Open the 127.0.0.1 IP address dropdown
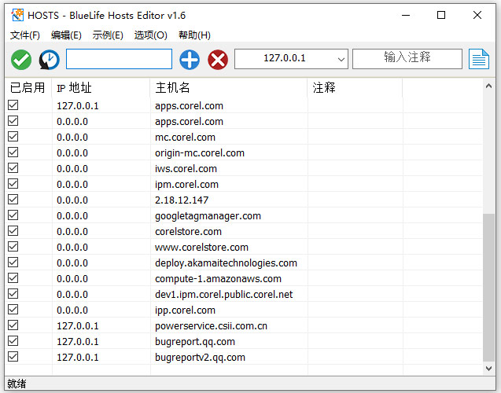Viewport: 501px width, 393px height. (x=291, y=59)
